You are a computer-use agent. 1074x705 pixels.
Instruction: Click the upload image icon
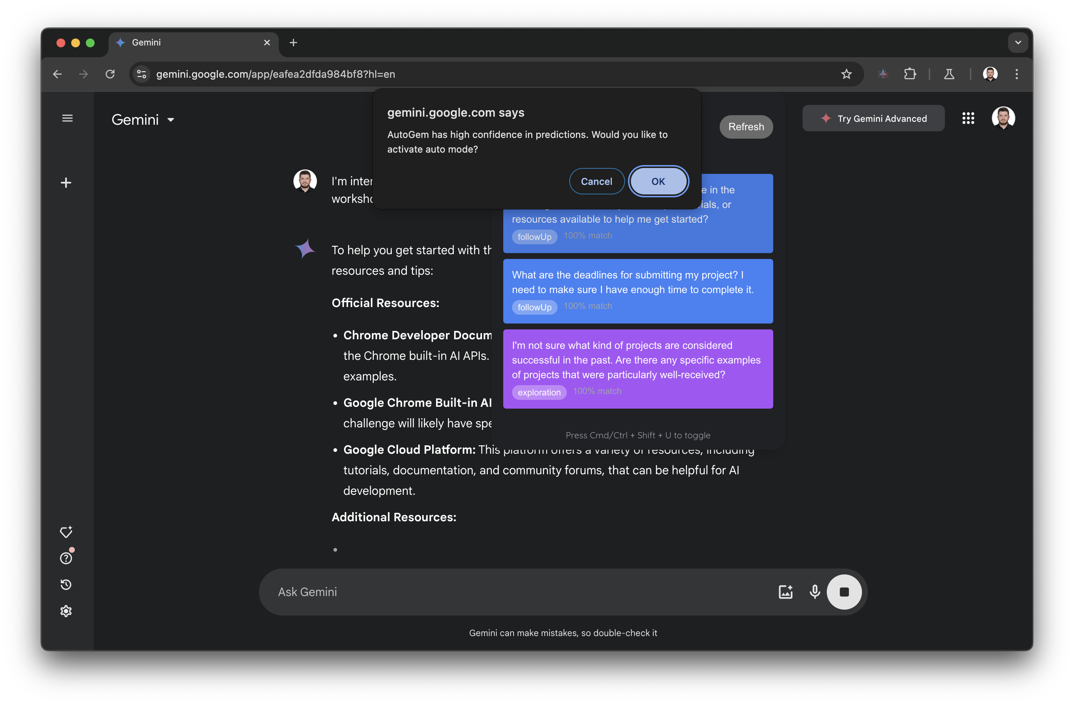785,592
